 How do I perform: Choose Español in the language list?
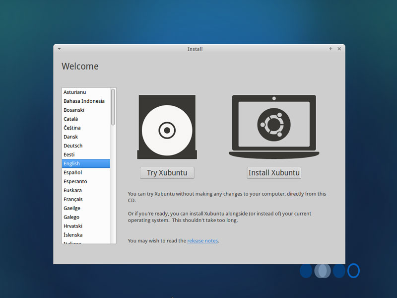(72, 172)
